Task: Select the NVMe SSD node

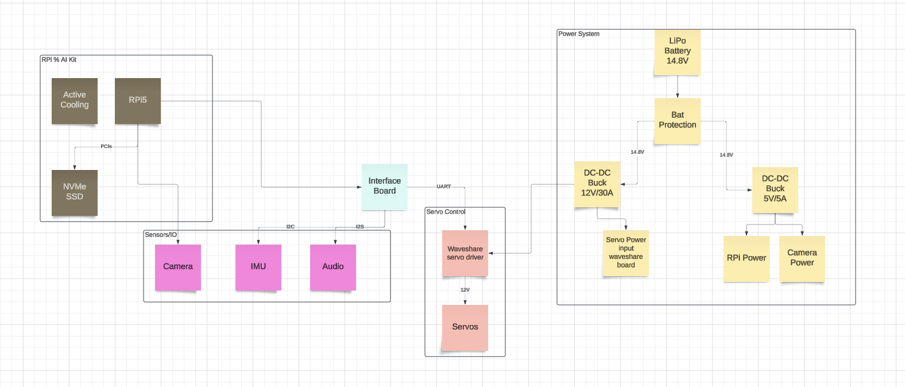Action: (75, 192)
